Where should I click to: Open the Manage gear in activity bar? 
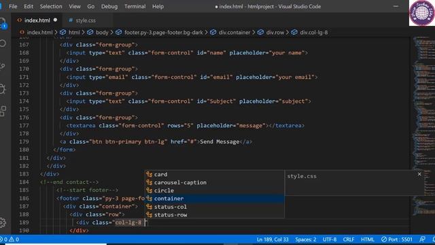[x=3, y=223]
